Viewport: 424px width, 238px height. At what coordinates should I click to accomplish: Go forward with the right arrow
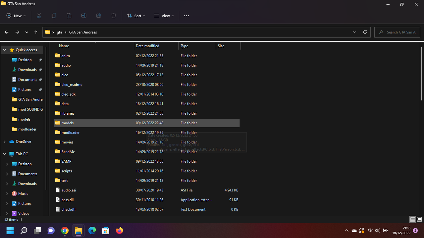coord(17,32)
